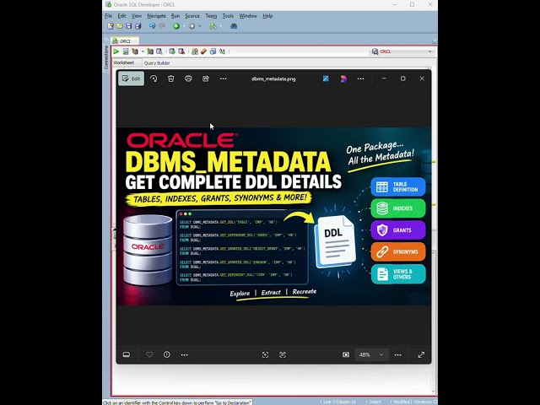
Task: Click the Save icon in SQL Developer toolbar
Action: [x=129, y=26]
